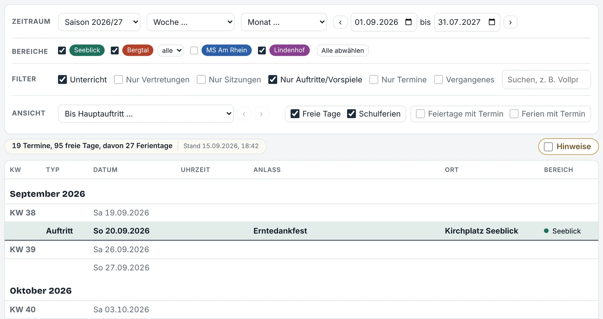
Task: Click next arrow next to Ansicht dropdown
Action: tap(261, 114)
